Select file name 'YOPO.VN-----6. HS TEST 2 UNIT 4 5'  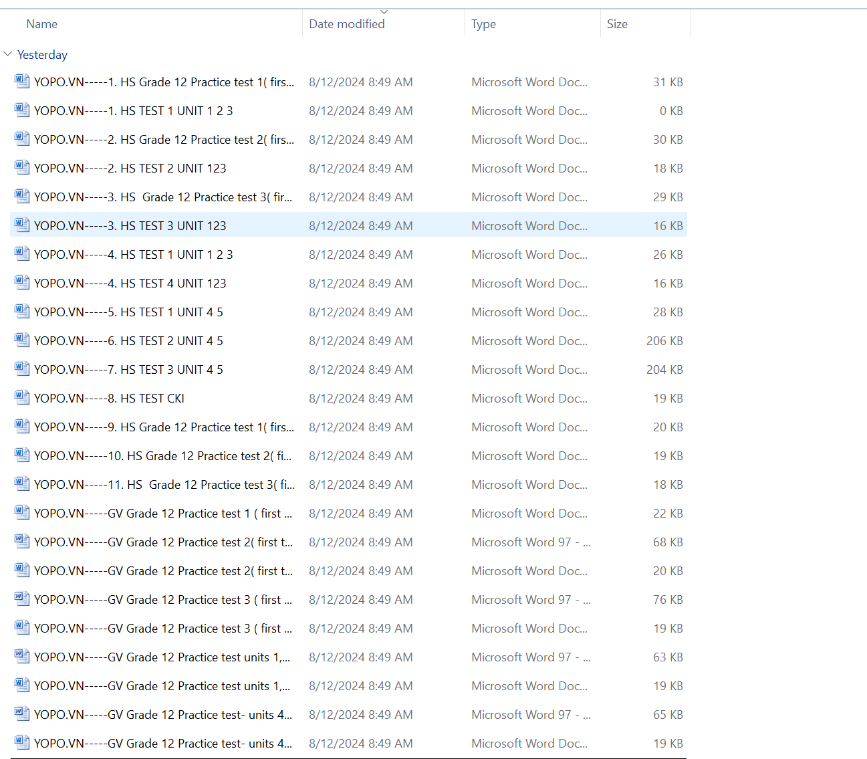(x=128, y=341)
